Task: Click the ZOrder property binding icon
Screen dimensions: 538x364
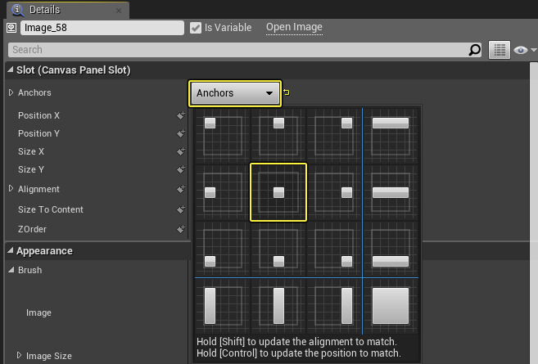Action: (180, 229)
